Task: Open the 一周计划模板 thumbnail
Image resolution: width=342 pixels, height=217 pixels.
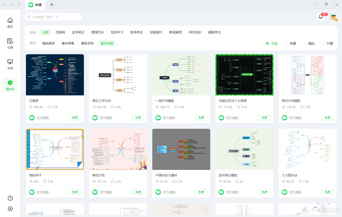Action: (x=181, y=75)
